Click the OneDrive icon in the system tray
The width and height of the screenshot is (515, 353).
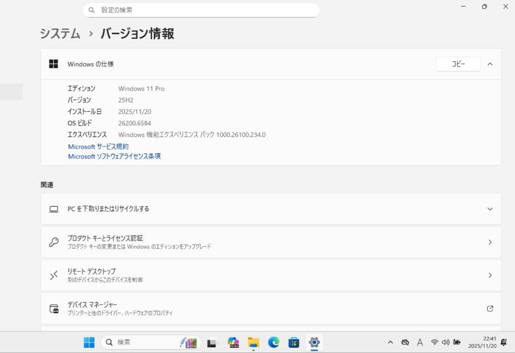(x=405, y=342)
